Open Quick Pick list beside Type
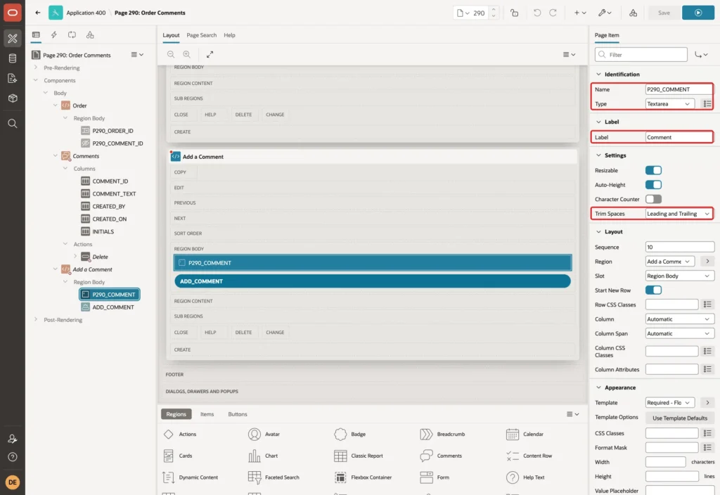This screenshot has height=495, width=720. coord(707,104)
